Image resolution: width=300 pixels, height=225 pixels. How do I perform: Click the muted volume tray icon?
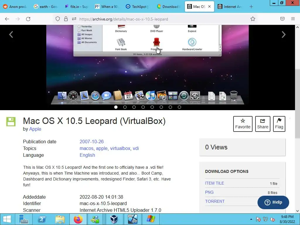(x=272, y=219)
